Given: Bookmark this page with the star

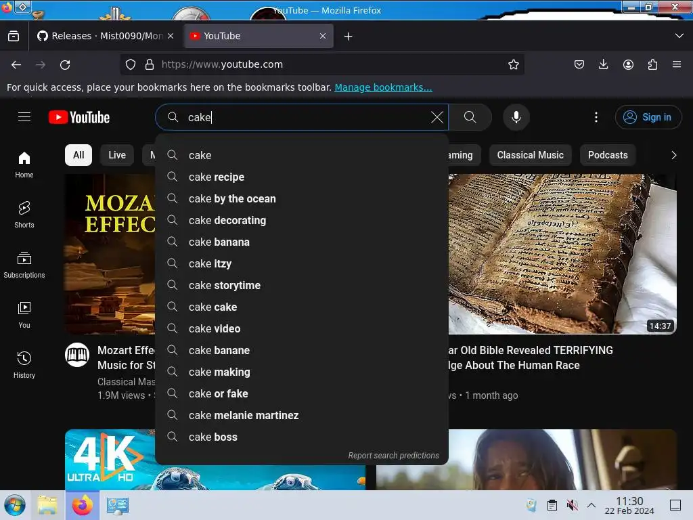Looking at the screenshot, I should tap(513, 64).
